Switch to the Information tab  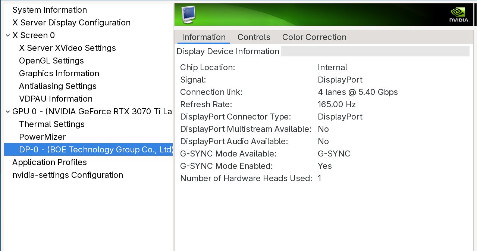(204, 37)
